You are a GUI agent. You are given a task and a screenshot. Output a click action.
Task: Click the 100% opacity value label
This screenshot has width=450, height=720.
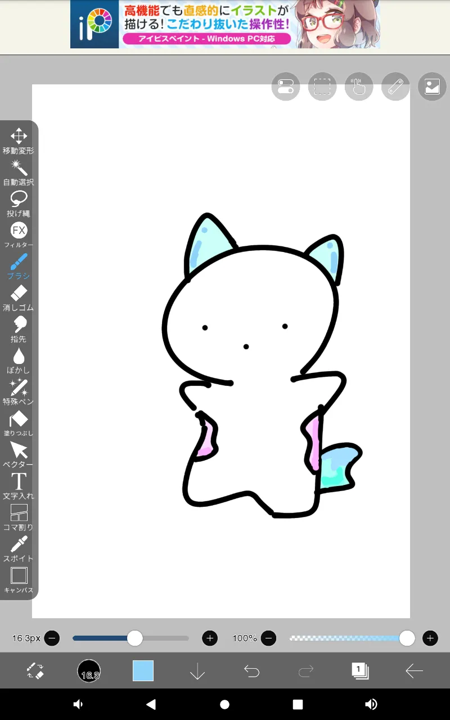pos(245,638)
